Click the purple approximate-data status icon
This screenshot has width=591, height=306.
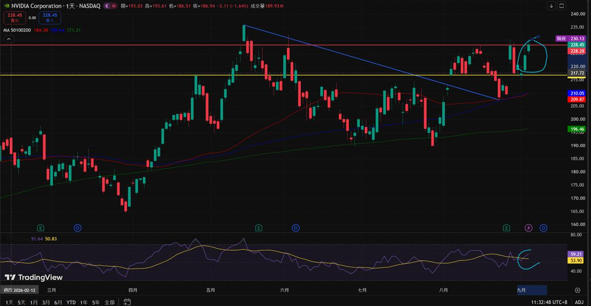[113, 5]
